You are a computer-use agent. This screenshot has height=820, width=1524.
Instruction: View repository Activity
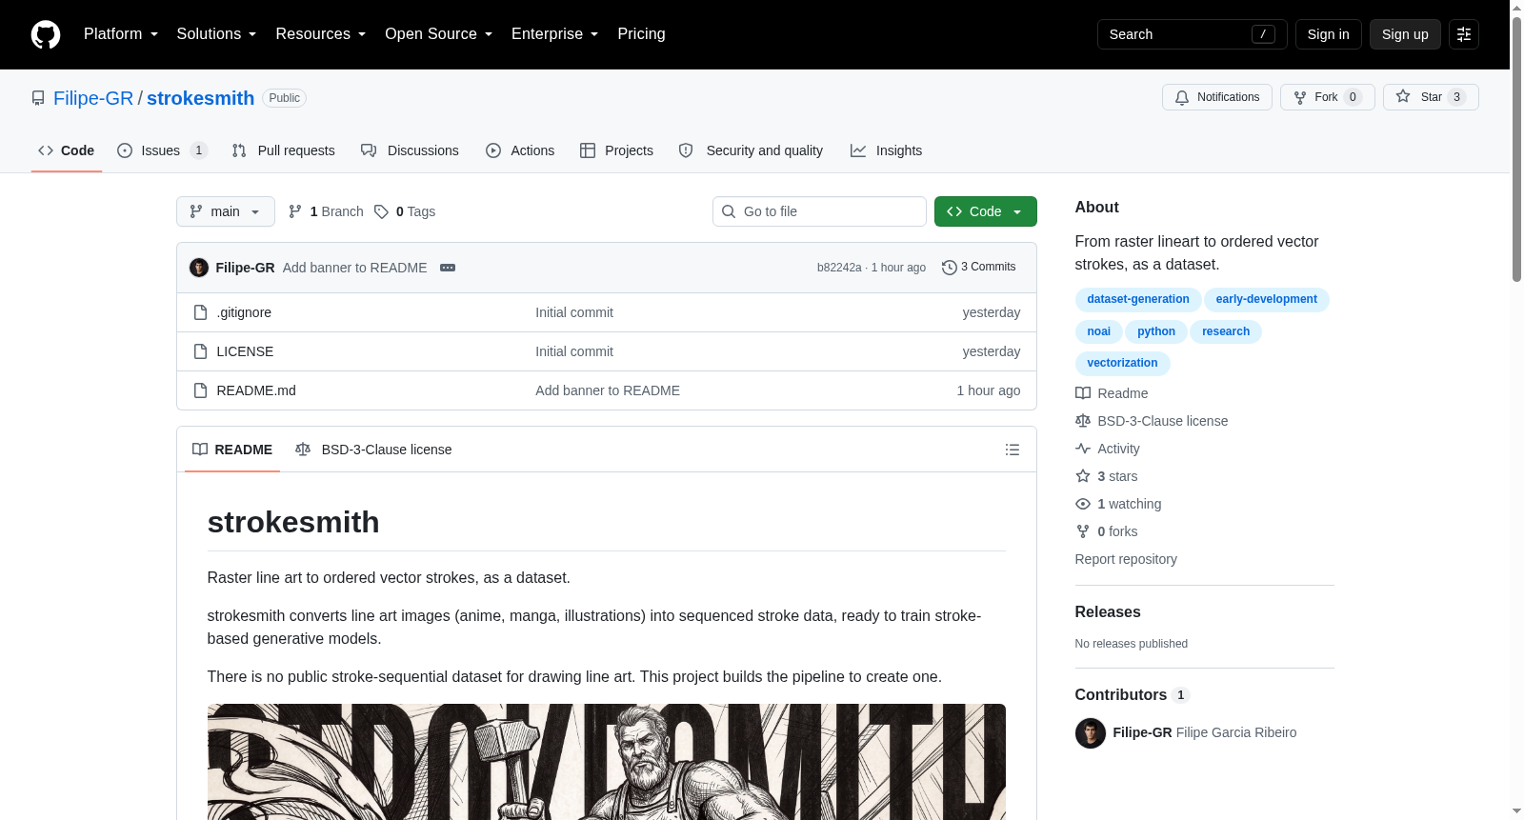pyautogui.click(x=1108, y=449)
